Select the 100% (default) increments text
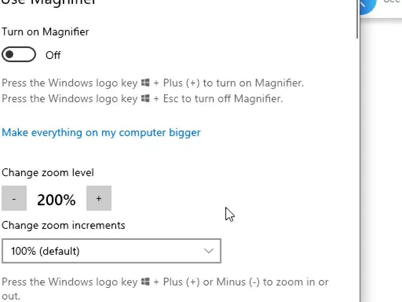This screenshot has width=402, height=302. click(45, 251)
